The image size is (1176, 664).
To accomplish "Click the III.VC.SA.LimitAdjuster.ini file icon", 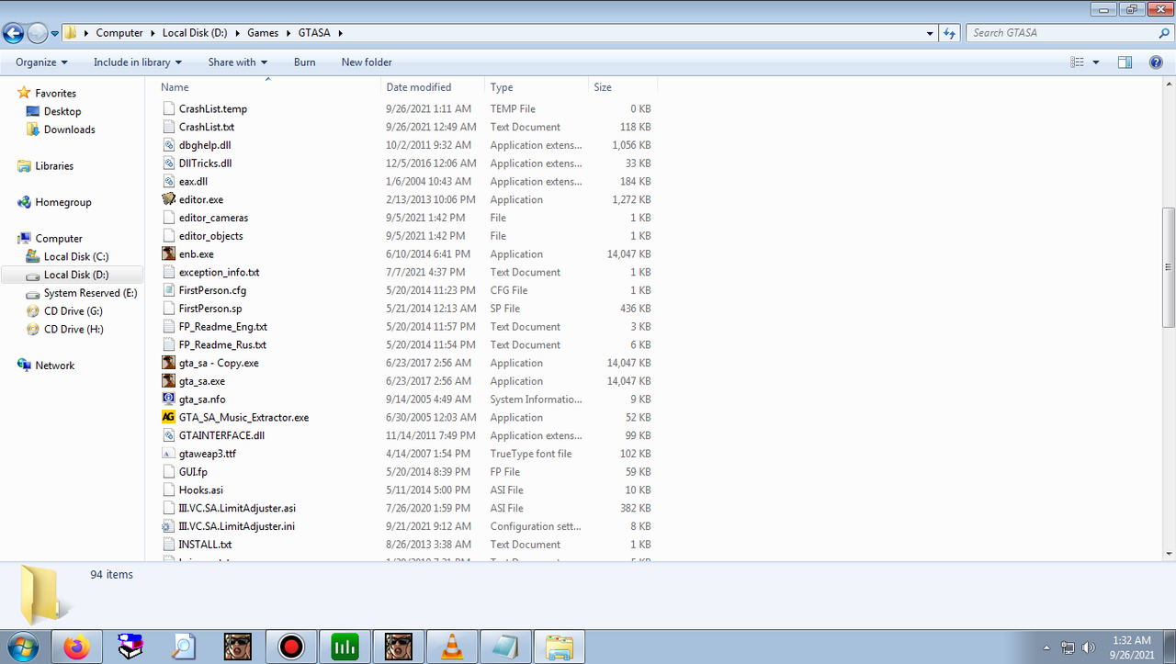I will [x=168, y=526].
